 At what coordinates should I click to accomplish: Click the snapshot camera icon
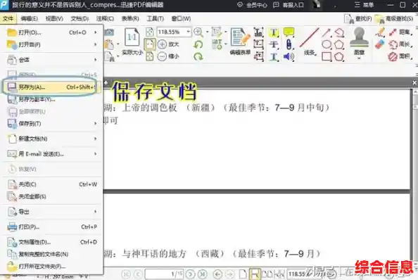109,32
